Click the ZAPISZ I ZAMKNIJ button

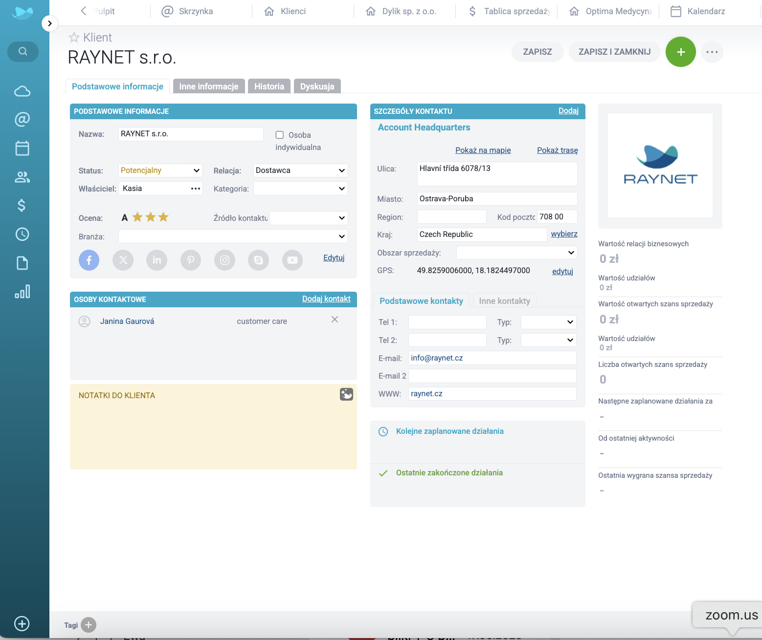click(614, 52)
